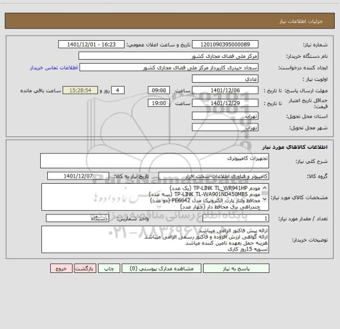Screen dimensions: 340x329
Task: Click note 'هزینه حمل بعهده تامین کننده میاشد'
Action: [227, 243]
